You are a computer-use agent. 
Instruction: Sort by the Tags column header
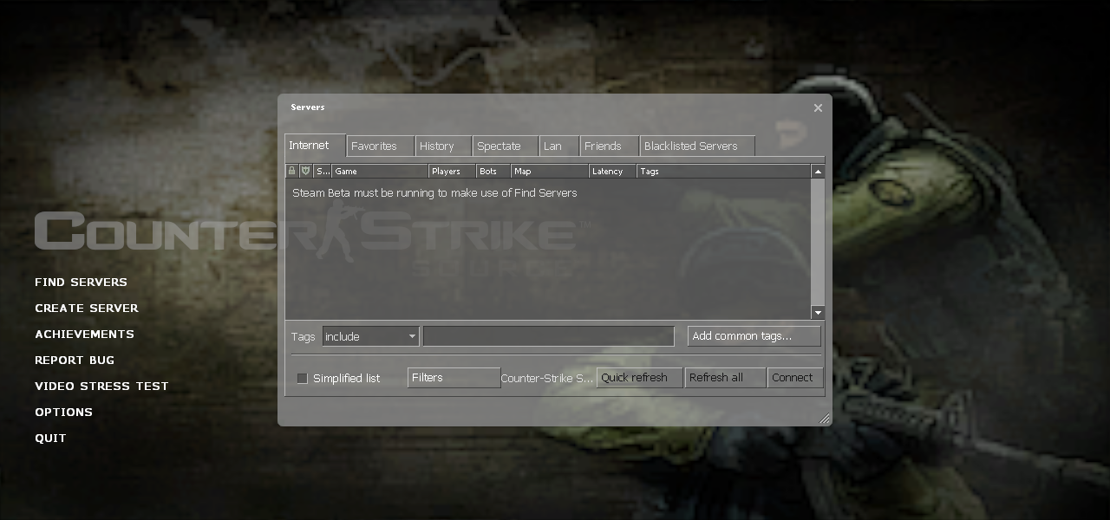[724, 172]
